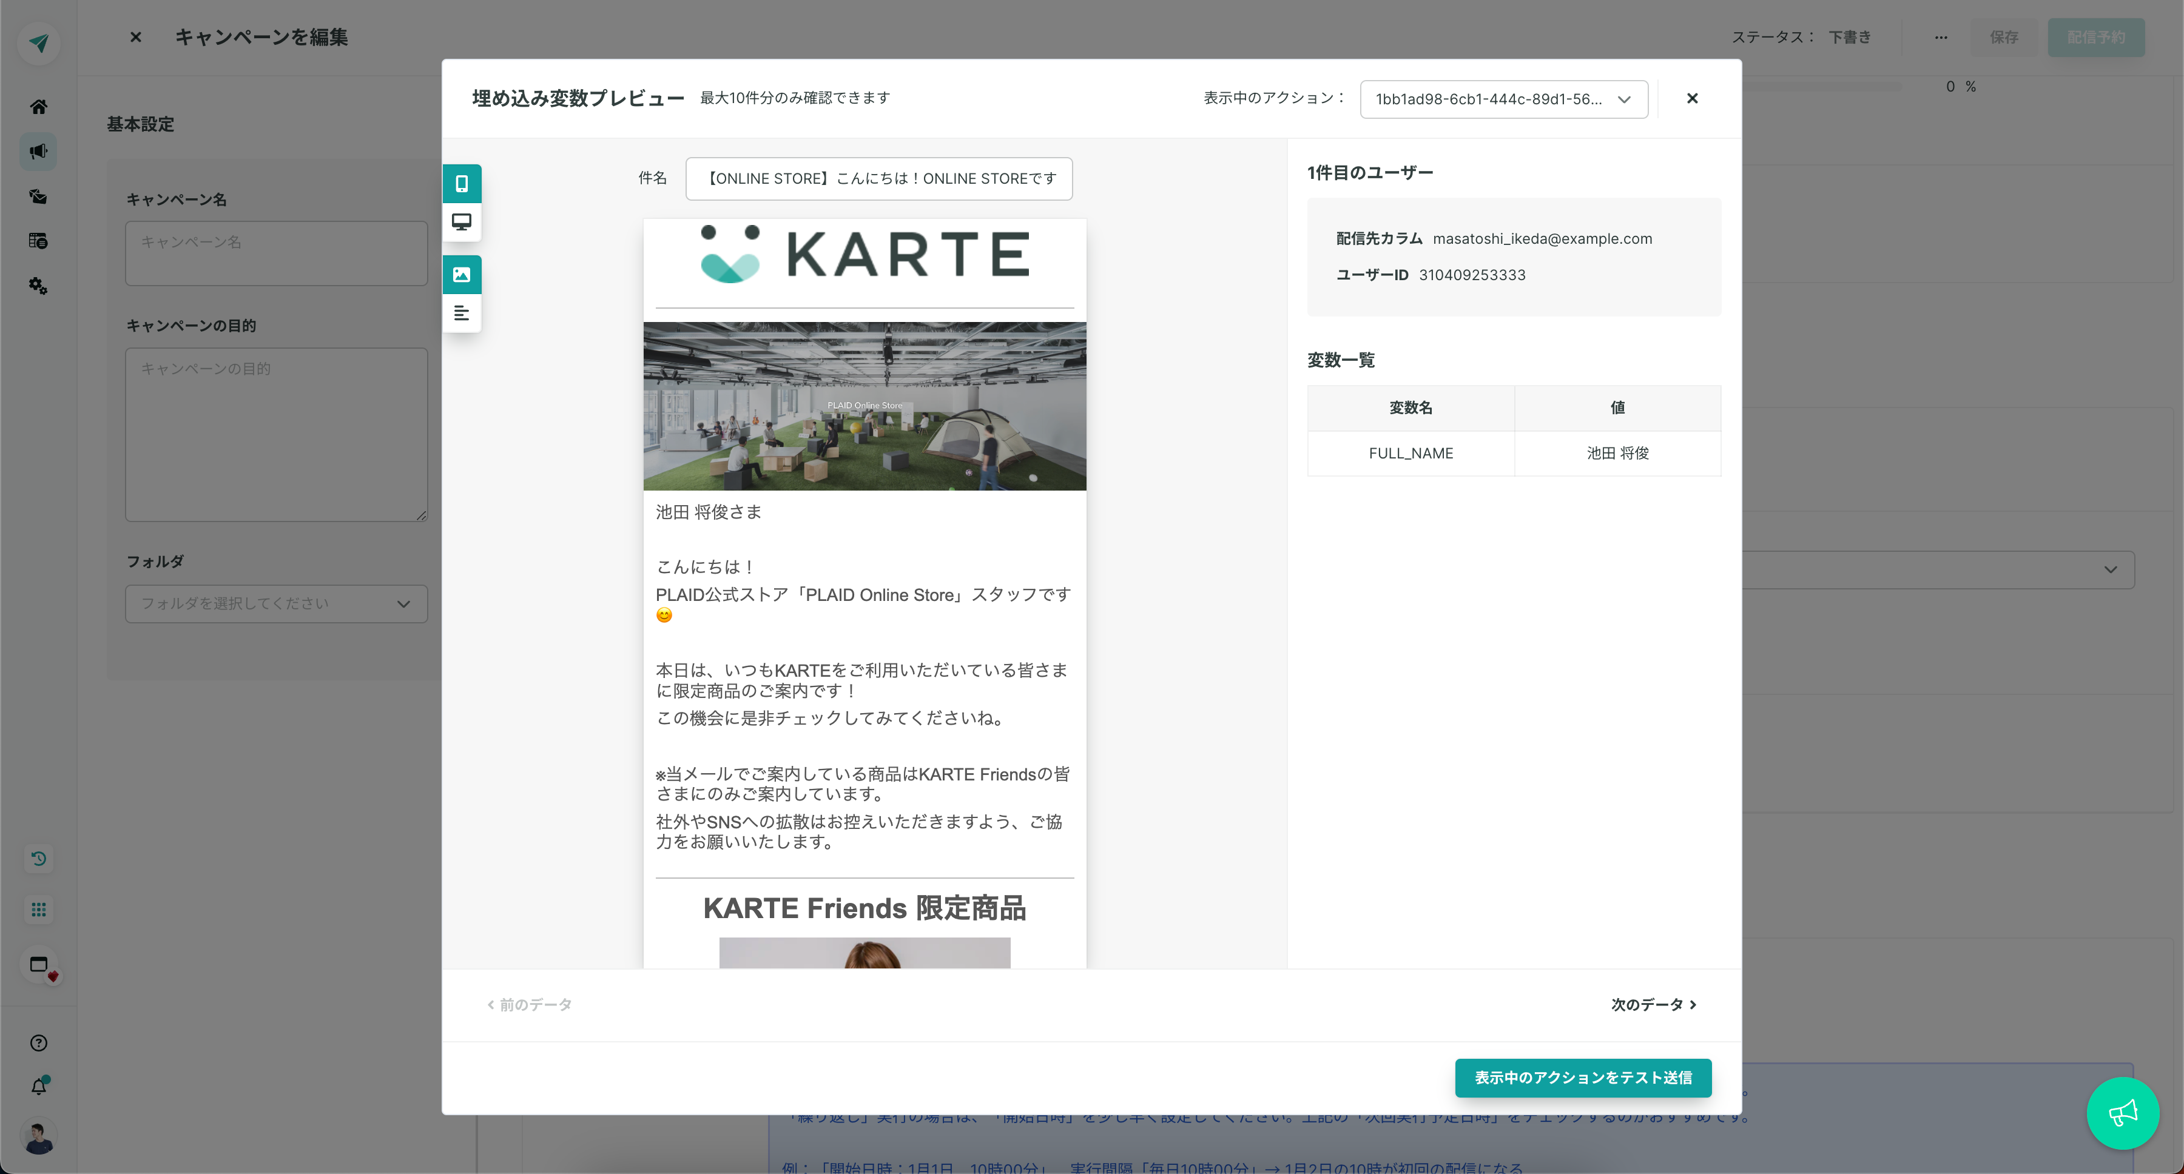Click the 配信予約 schedule delivery button
2184x1174 pixels.
(2096, 38)
